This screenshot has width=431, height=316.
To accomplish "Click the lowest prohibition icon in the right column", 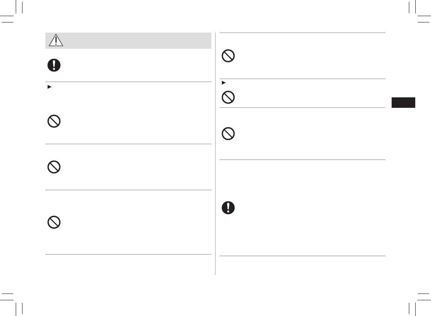I will 228,134.
